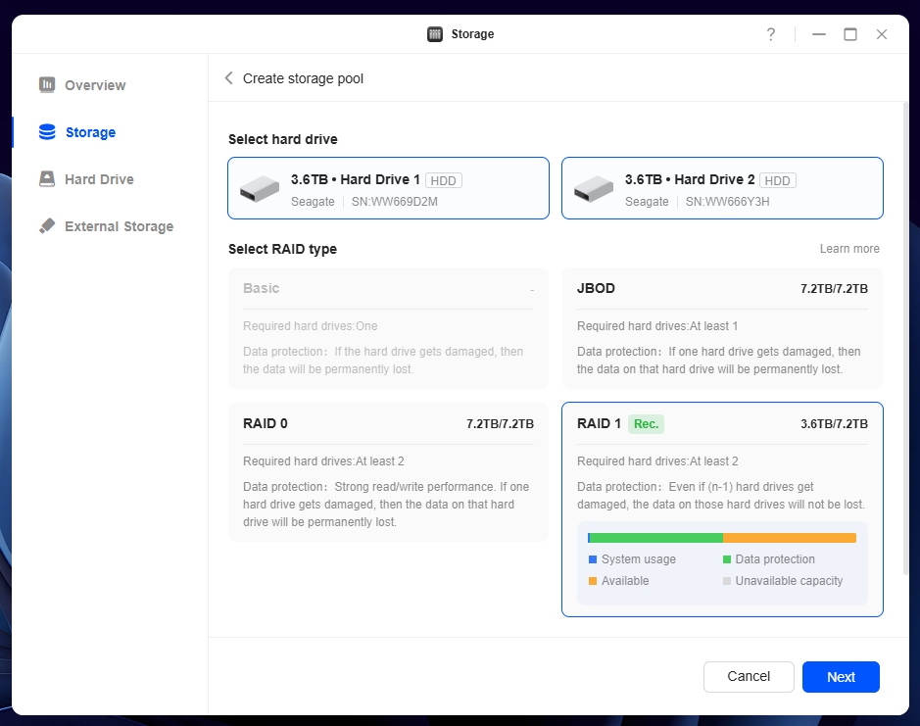This screenshot has height=726, width=920.
Task: Open the Learn more link
Action: click(x=849, y=249)
